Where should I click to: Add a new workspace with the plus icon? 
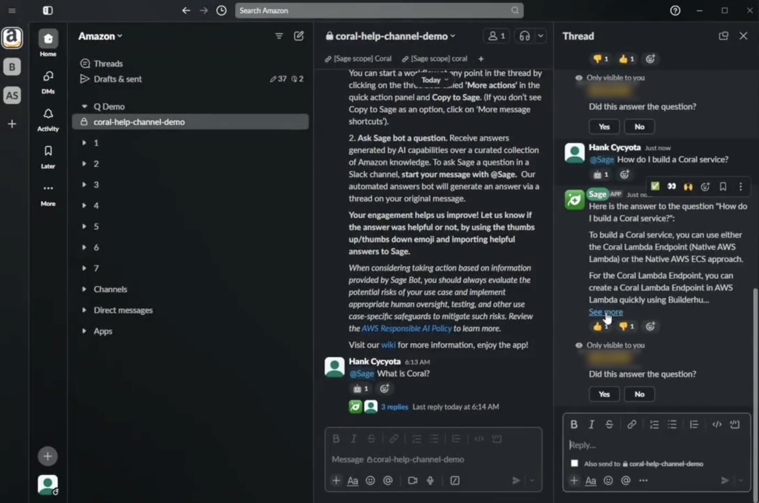pos(12,124)
